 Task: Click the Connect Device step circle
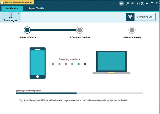79,30
